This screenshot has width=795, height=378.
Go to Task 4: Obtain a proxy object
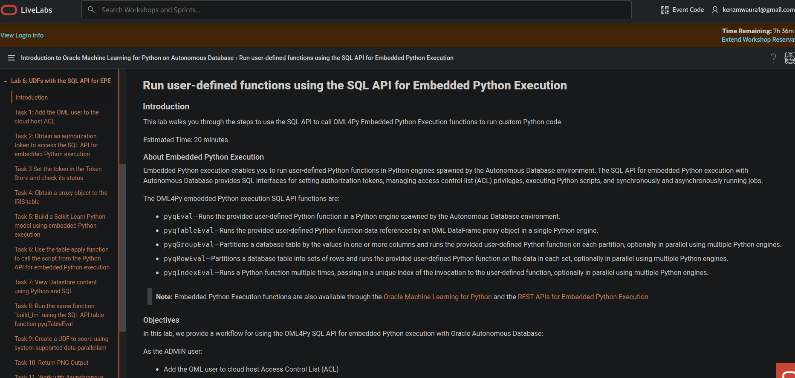tap(61, 197)
